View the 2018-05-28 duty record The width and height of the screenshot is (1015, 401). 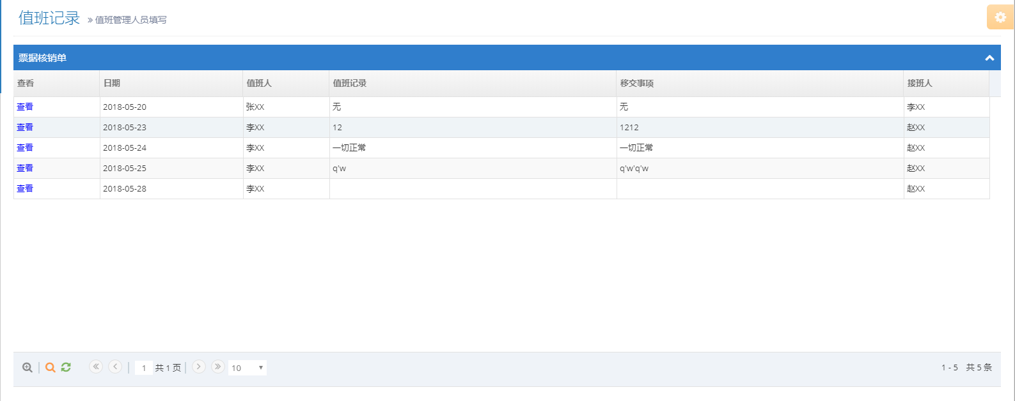point(25,188)
